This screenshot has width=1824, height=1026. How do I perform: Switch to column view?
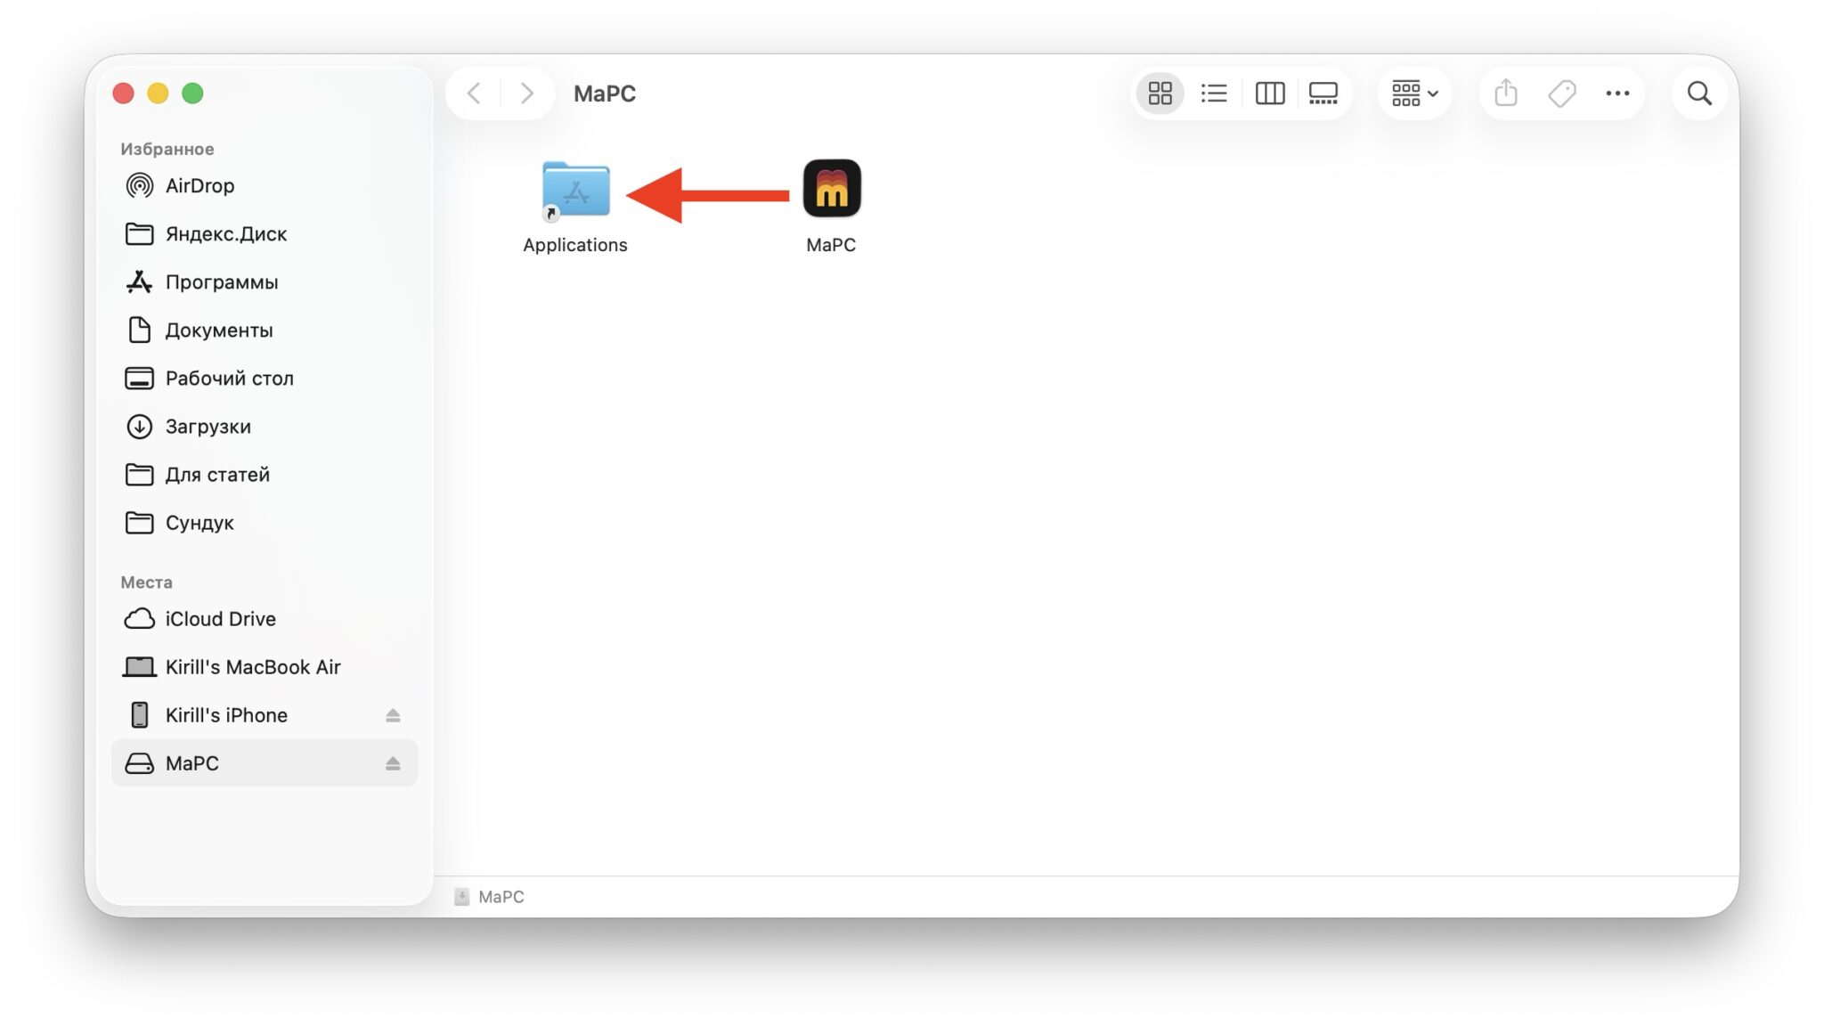1269,94
